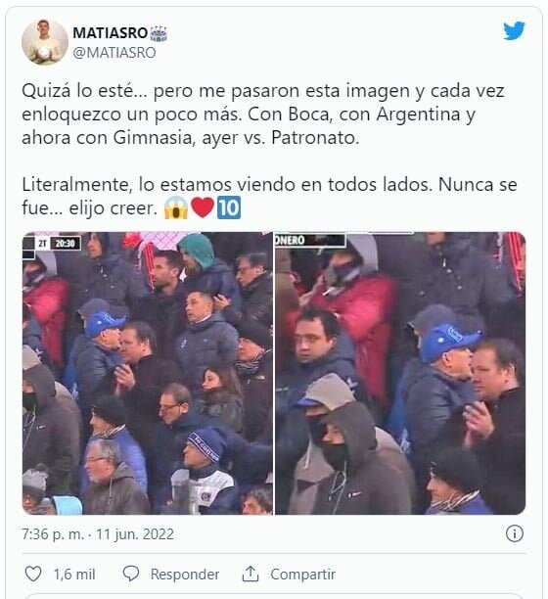This screenshot has height=599, width=548.
Task: Click the stadium emoji beside MATIASRO
Action: (x=159, y=33)
